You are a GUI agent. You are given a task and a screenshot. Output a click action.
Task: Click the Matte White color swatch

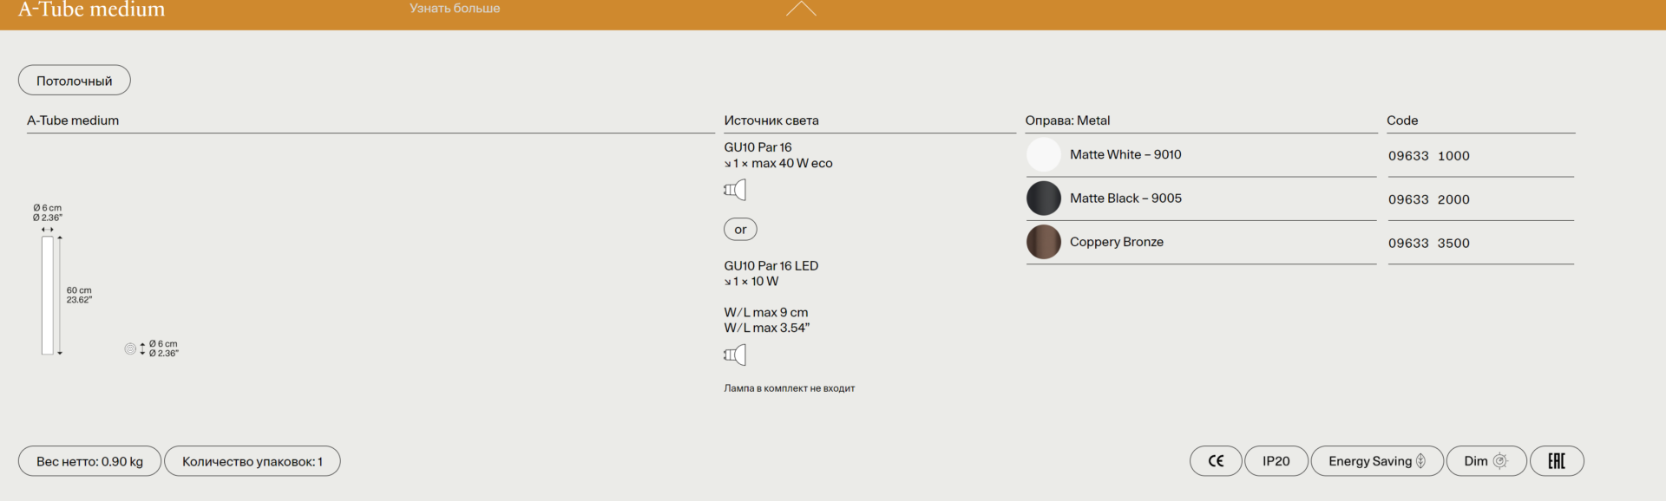(1043, 155)
